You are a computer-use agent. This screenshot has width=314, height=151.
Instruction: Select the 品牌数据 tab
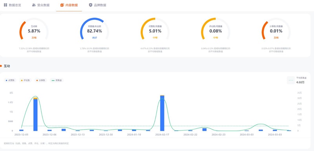97,5
